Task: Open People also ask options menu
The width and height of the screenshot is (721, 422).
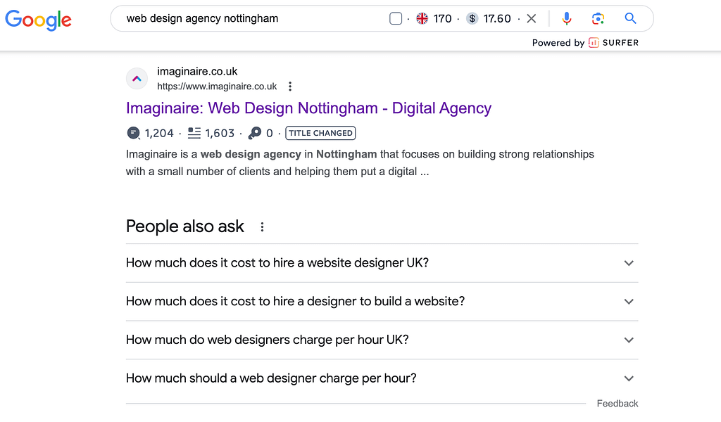Action: point(262,227)
